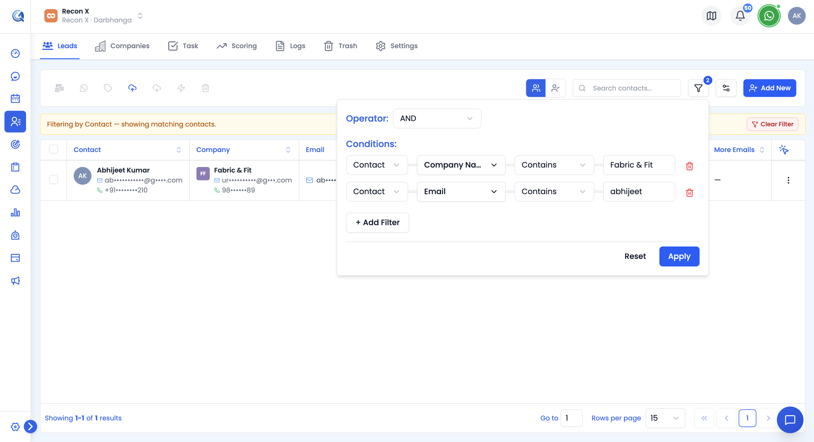Open the clipboard icon in sidebar
The width and height of the screenshot is (814, 442).
pyautogui.click(x=15, y=167)
